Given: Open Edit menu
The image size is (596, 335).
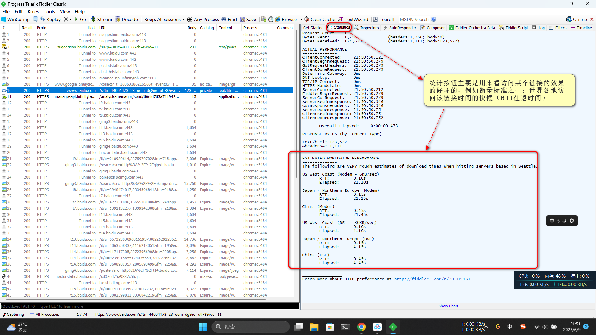Looking at the screenshot, I should [x=19, y=11].
